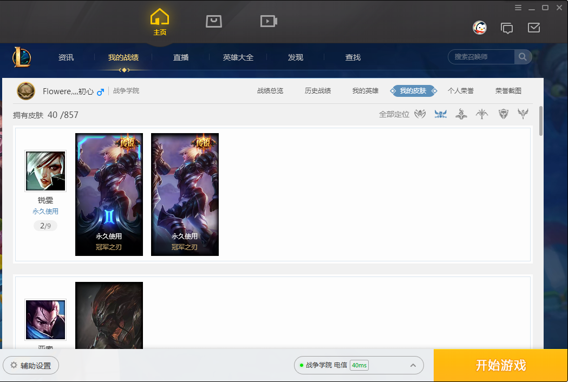Click the gear icon in 辅助设置 button
Screen dimensions: 568x382
click(x=14, y=365)
